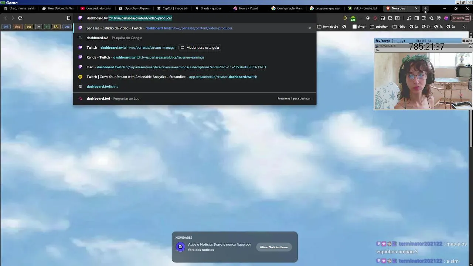This screenshot has height=266, width=473.
Task: Select Perguntar ao Leo suggestion
Action: coord(195,98)
